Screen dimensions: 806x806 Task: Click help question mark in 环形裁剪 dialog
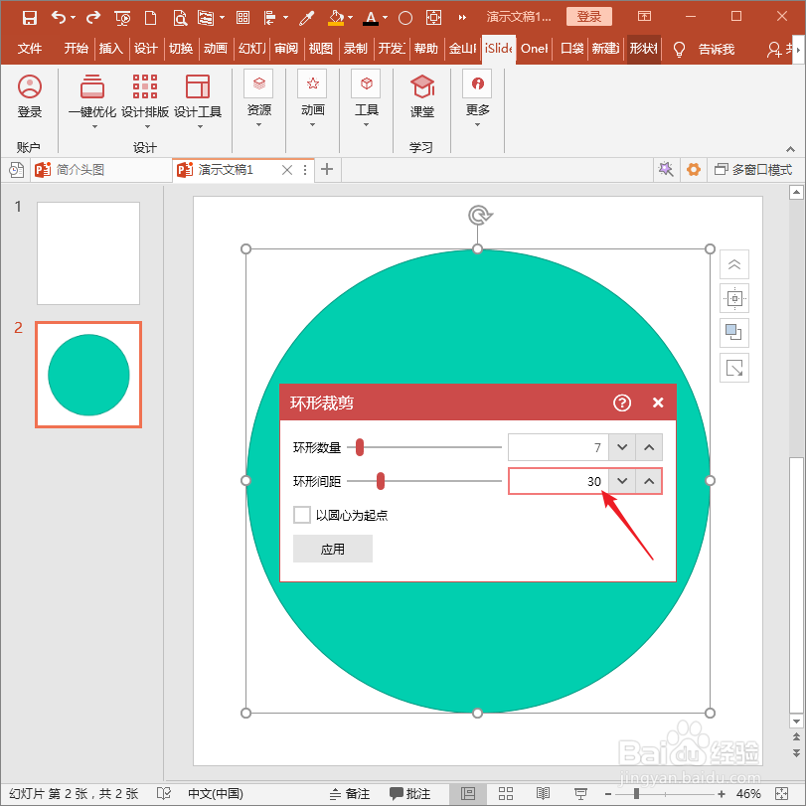[622, 403]
